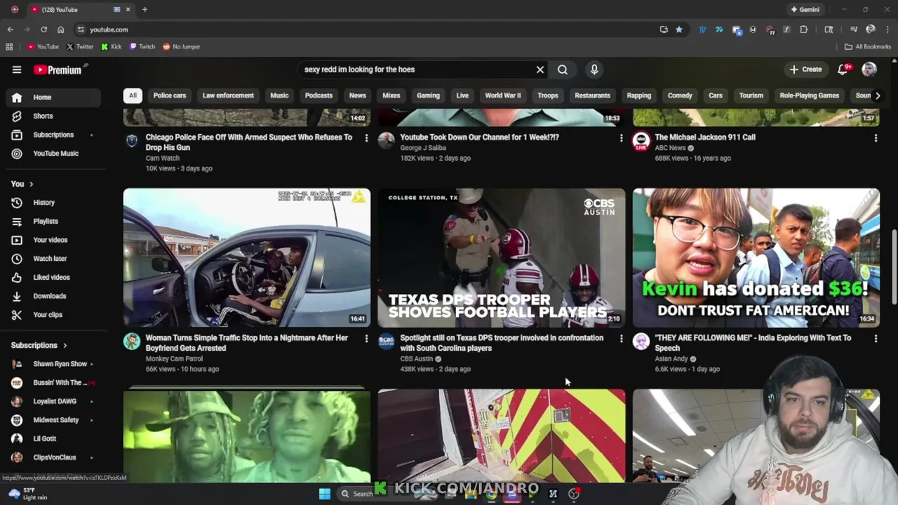The height and width of the screenshot is (505, 898).
Task: Select the All filter chip
Action: [x=133, y=95]
